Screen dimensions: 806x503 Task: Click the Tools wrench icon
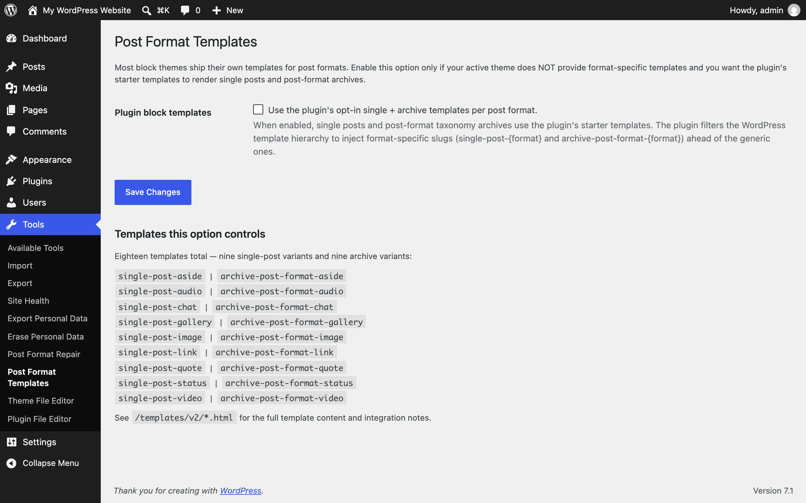point(11,224)
